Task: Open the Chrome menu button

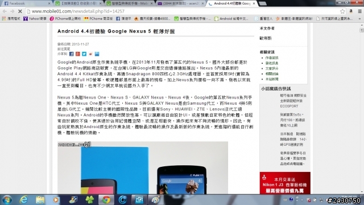Action: (359, 11)
